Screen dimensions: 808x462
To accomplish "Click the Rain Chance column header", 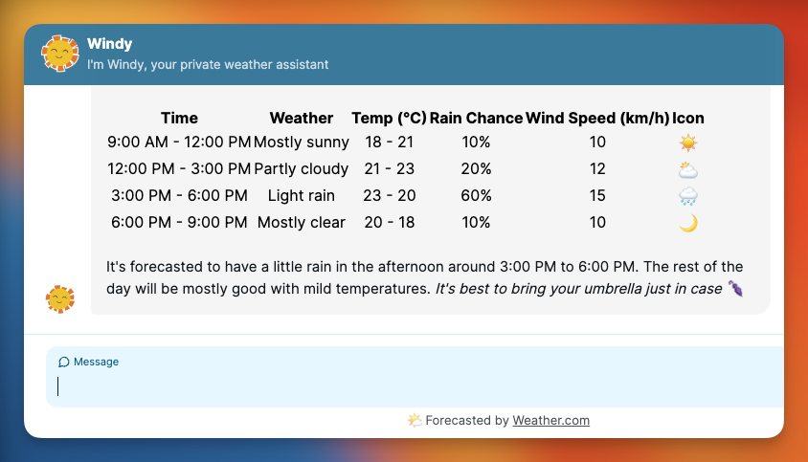I will coord(476,119).
